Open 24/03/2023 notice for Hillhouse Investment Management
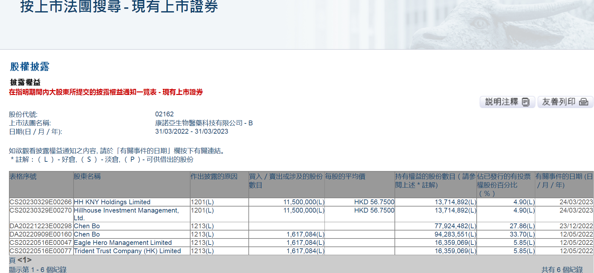The height and width of the screenshot is (273, 594). pyautogui.click(x=576, y=210)
